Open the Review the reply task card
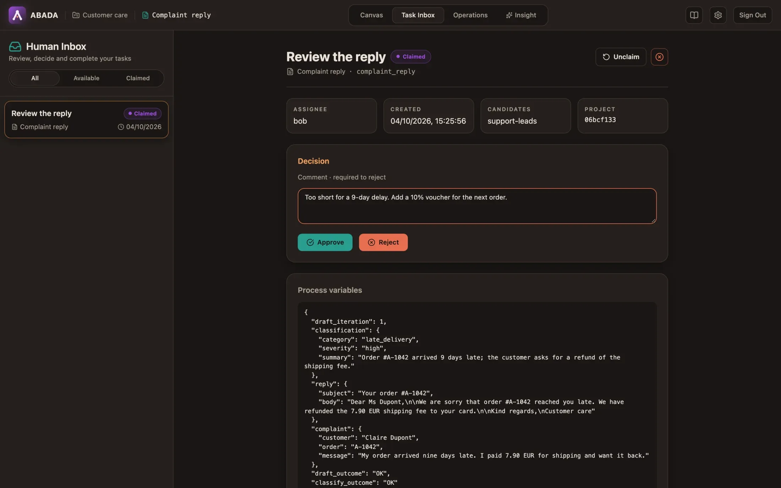The height and width of the screenshot is (488, 781). click(x=86, y=119)
